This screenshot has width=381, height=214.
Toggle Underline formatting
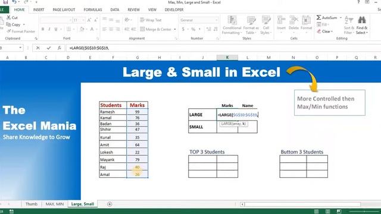click(56, 29)
